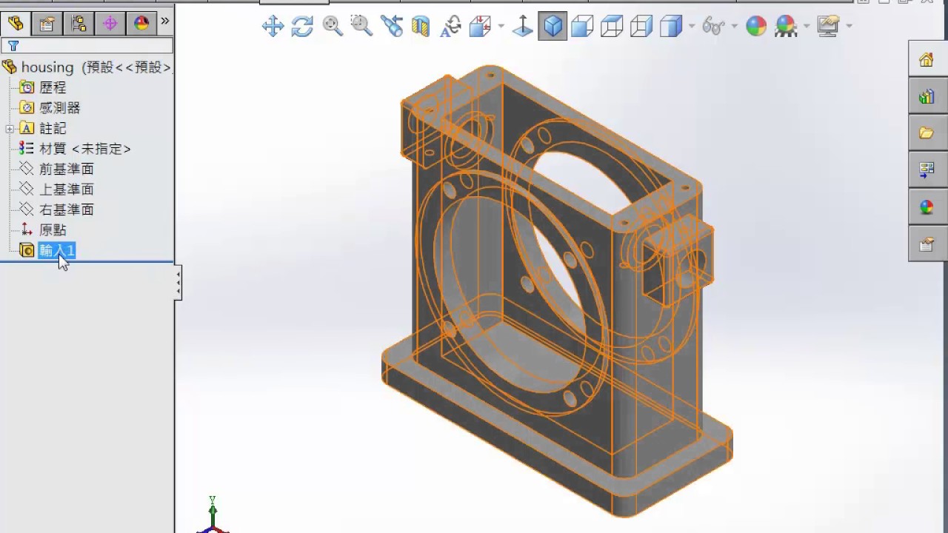Collapse the feature tree panel handle
This screenshot has width=948, height=533.
coord(178,284)
